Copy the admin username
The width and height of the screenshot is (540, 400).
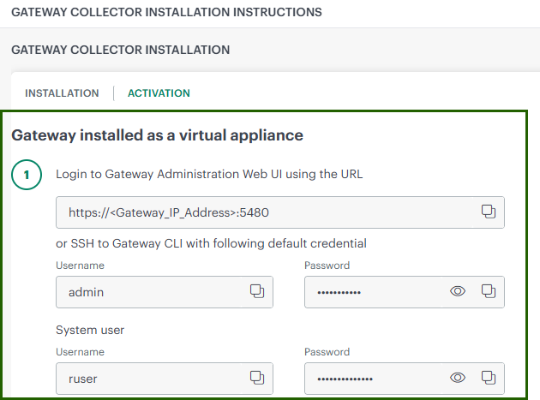click(256, 291)
